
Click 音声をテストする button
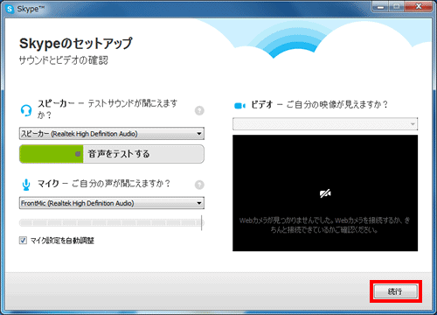click(x=112, y=154)
